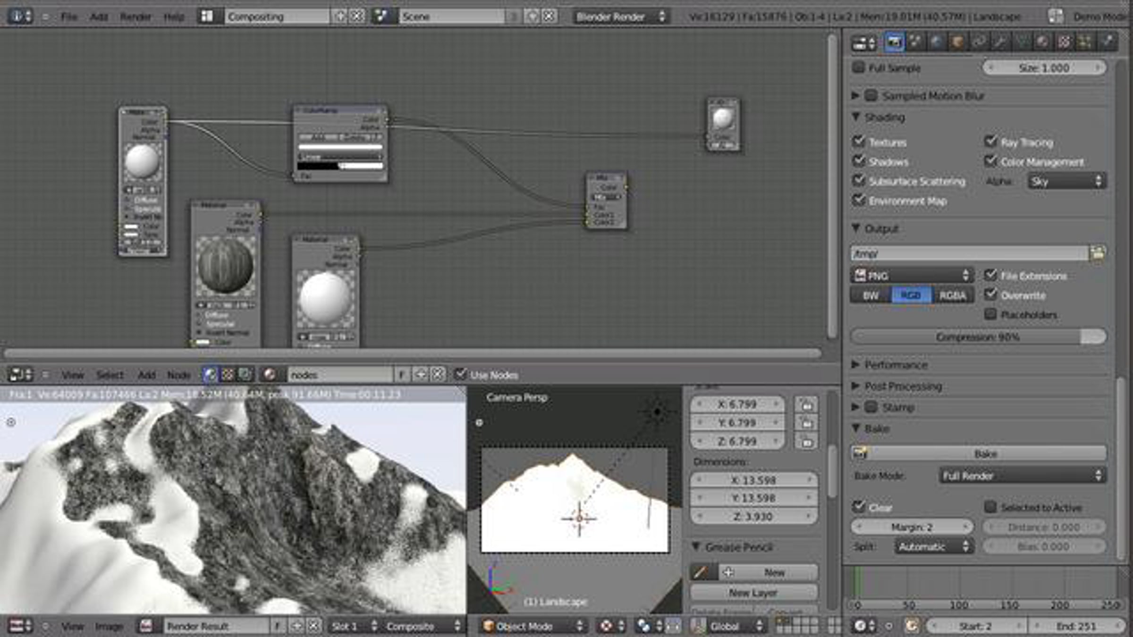The image size is (1133, 637).
Task: Open the Modifiers properties tab wrench icon
Action: 1000,42
